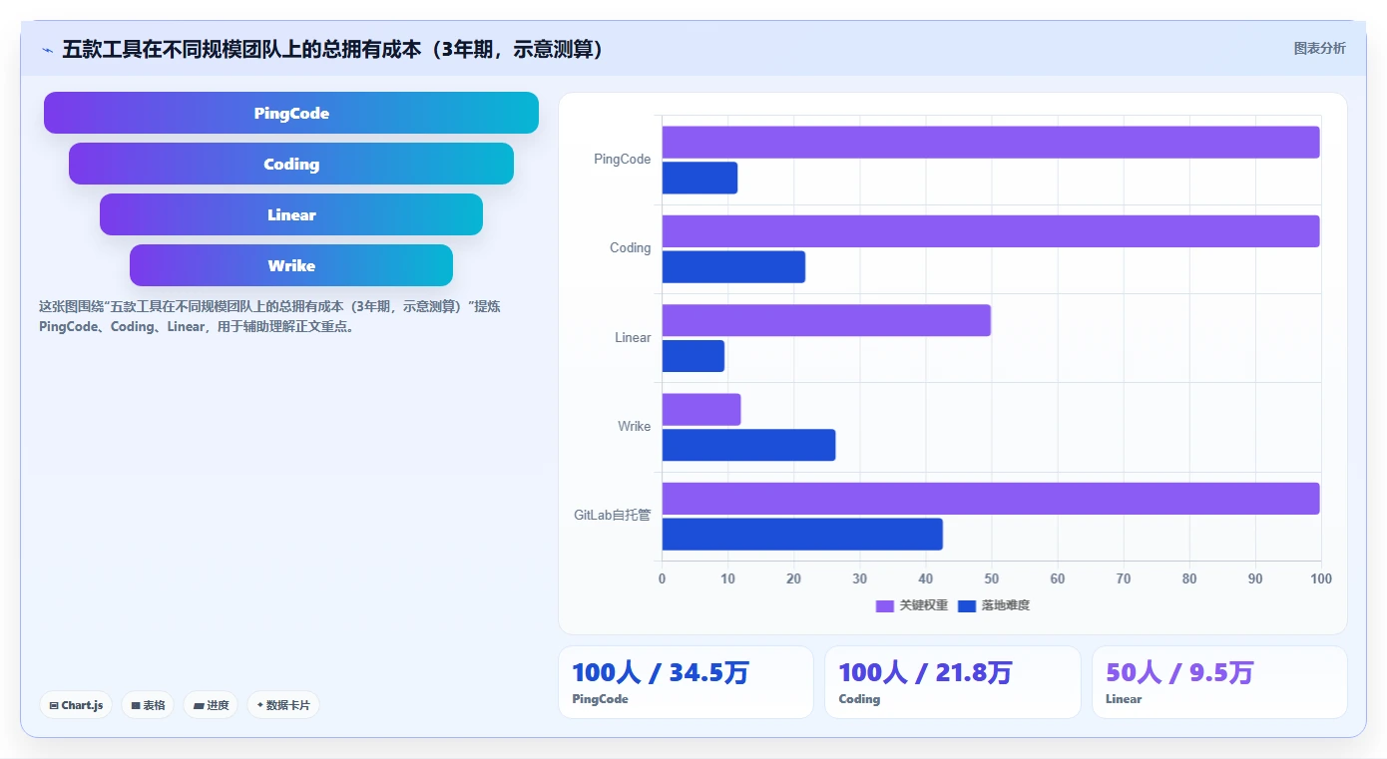Select the Wrike funnel bar
Image resolution: width=1387 pixels, height=759 pixels.
[x=291, y=265]
